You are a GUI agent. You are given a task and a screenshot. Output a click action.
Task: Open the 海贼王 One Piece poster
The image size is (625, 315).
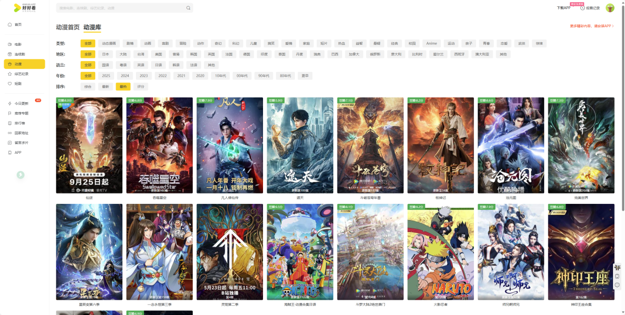pos(300,252)
